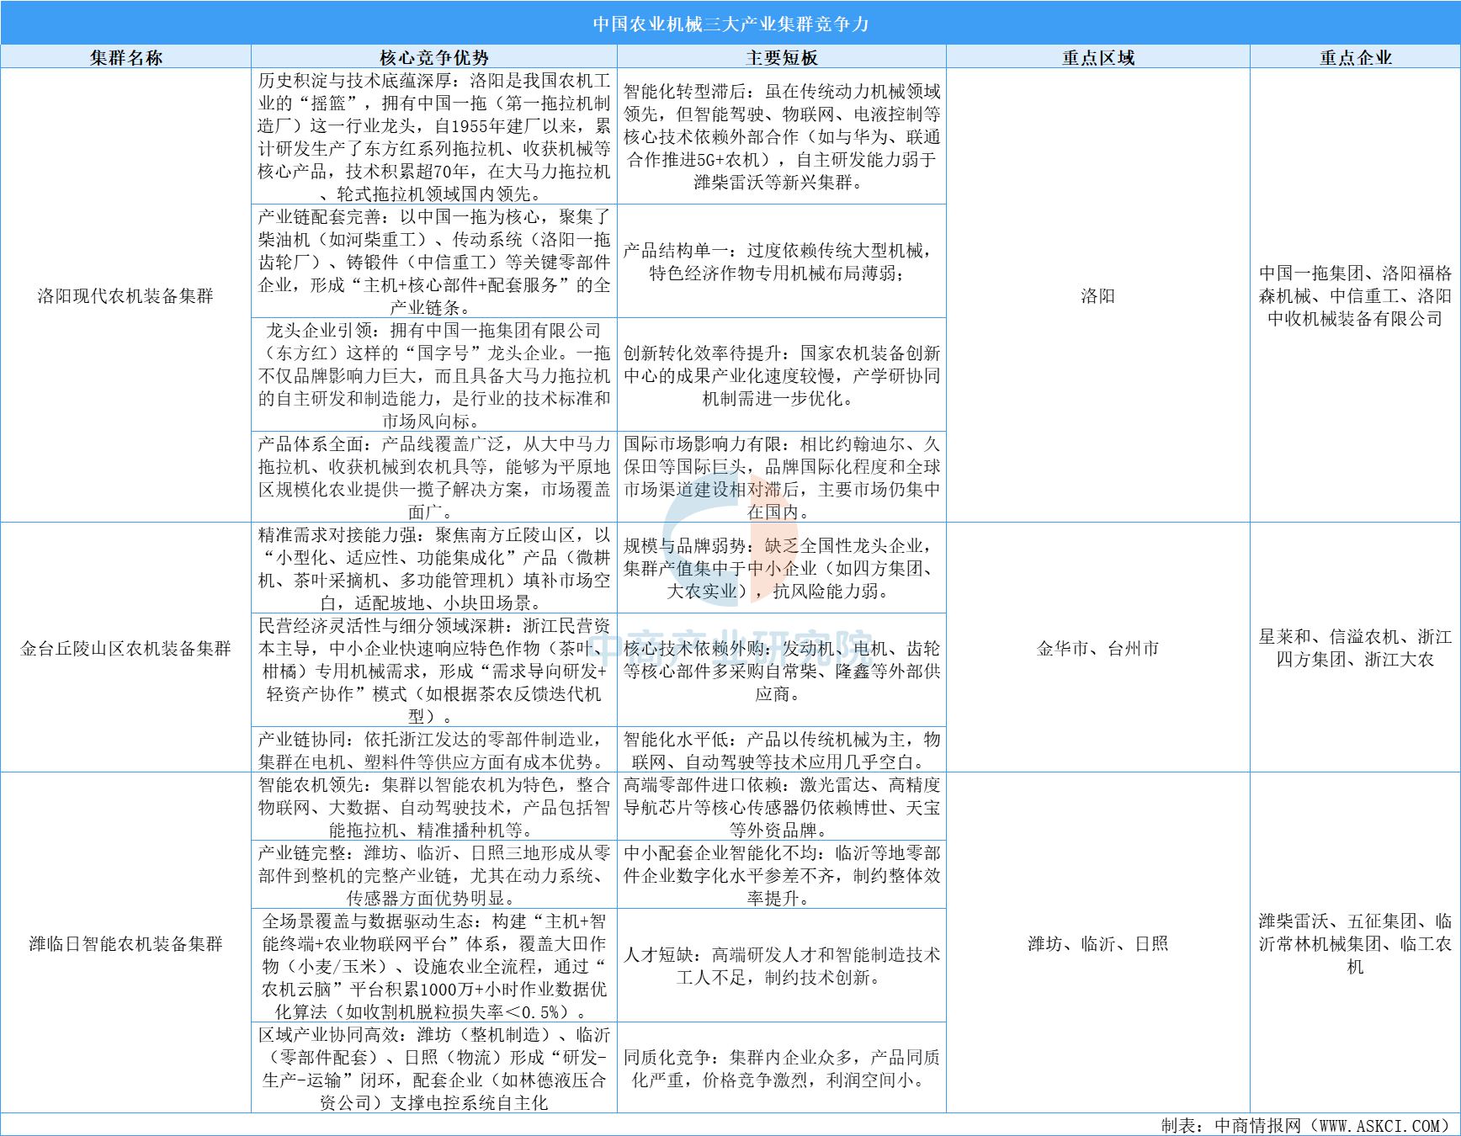The width and height of the screenshot is (1461, 1136).
Task: Select the 历史积淀与技术底蕴深厚 advantage cell
Action: [x=434, y=136]
